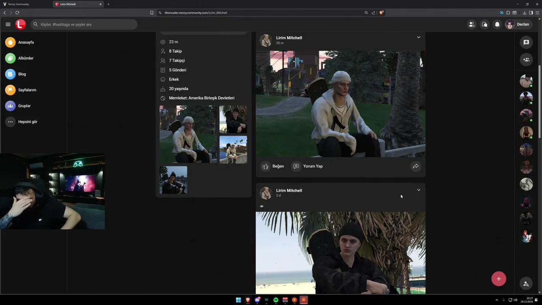Open the dark outfit thumbnail beside the large photo

click(233, 119)
